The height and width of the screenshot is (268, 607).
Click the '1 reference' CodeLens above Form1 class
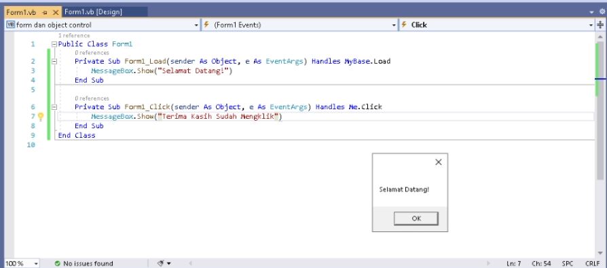point(74,35)
